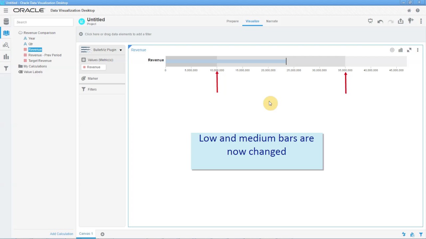Open Help question mark icon
This screenshot has width=426, height=239.
418,10
